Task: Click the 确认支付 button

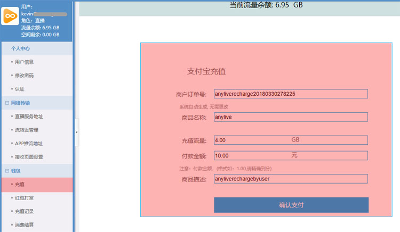Action: (x=291, y=205)
